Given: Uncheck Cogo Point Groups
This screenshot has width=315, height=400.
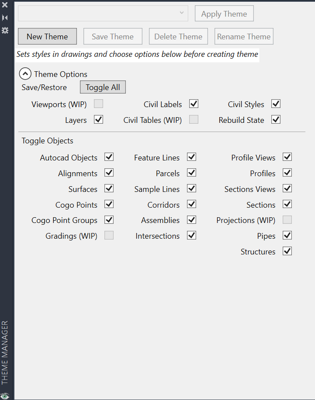Looking at the screenshot, I should point(109,219).
